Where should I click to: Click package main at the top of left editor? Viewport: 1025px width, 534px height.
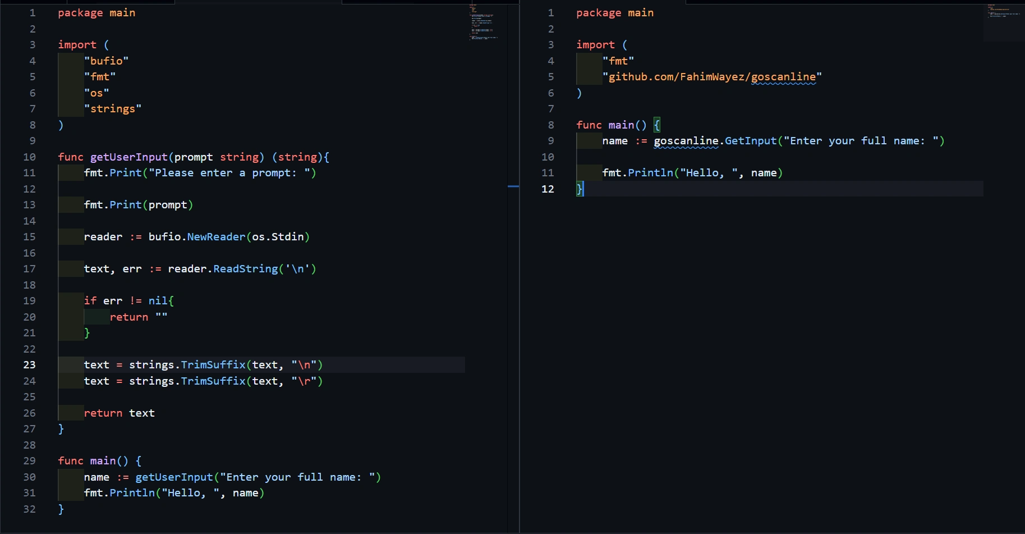click(x=96, y=12)
